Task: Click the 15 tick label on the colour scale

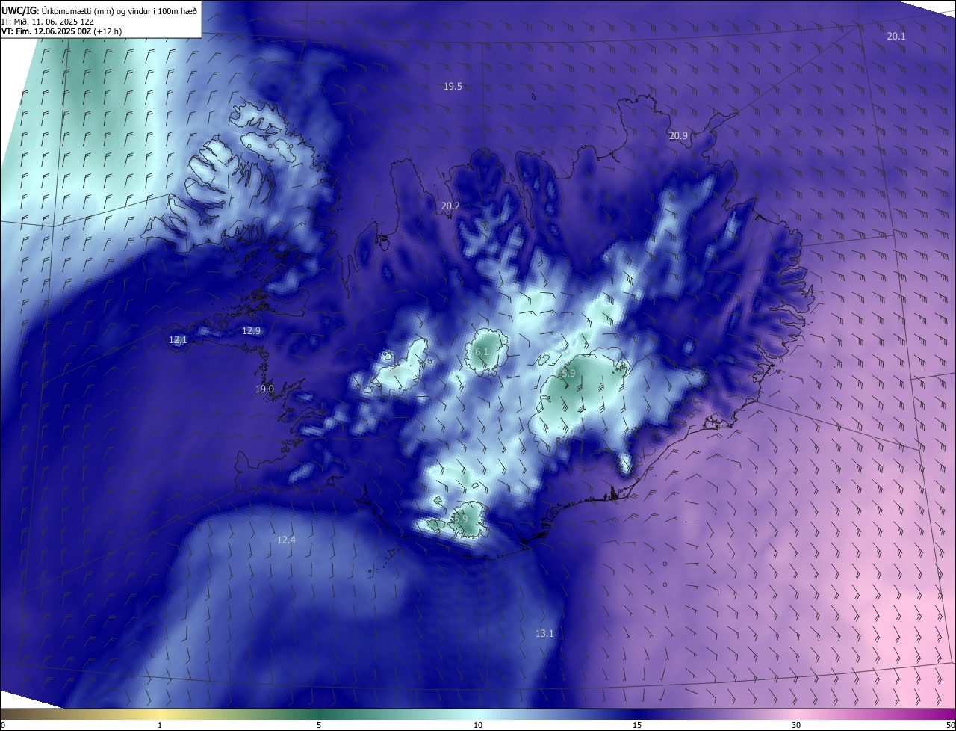Action: tap(637, 726)
